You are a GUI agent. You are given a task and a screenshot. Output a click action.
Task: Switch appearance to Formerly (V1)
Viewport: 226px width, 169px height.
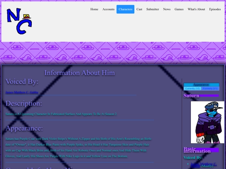(210, 88)
